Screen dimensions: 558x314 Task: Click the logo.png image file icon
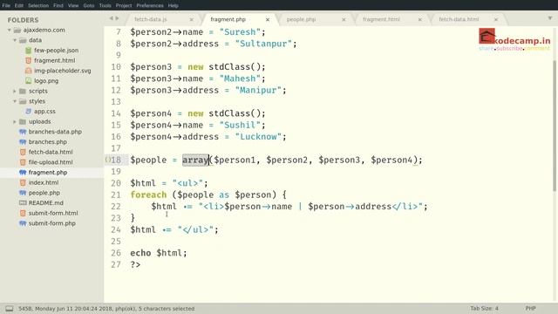point(28,81)
